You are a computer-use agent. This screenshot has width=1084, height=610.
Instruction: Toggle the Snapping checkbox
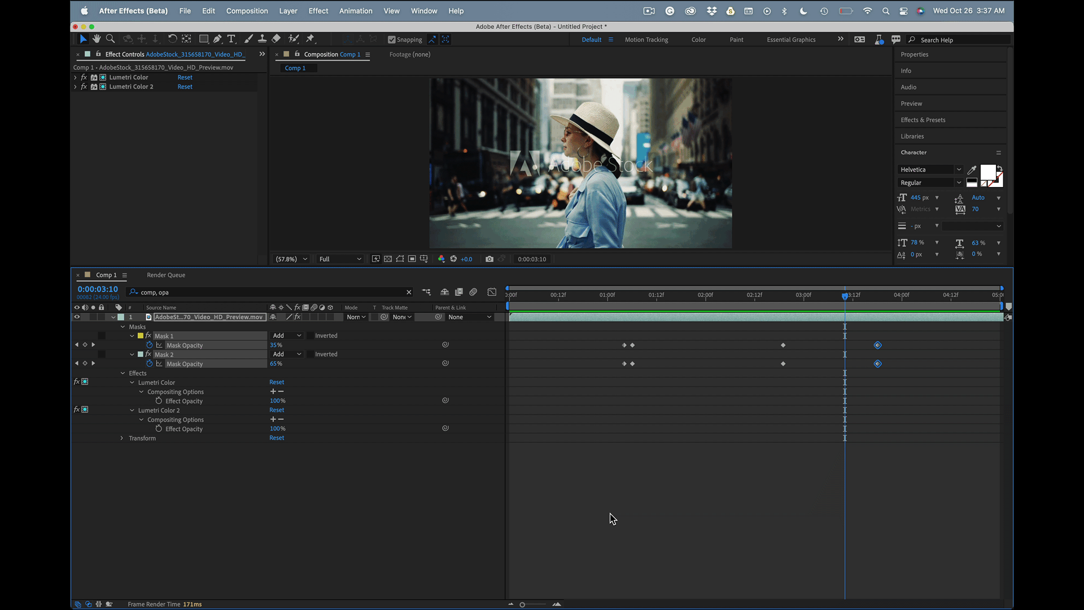pyautogui.click(x=392, y=40)
